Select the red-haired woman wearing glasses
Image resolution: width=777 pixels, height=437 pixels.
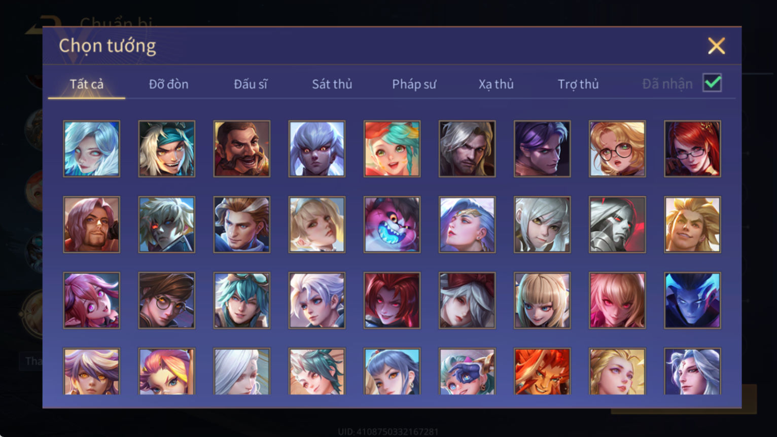point(692,149)
